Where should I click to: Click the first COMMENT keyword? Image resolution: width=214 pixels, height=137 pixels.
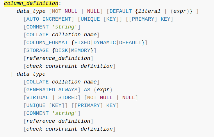point(38,27)
